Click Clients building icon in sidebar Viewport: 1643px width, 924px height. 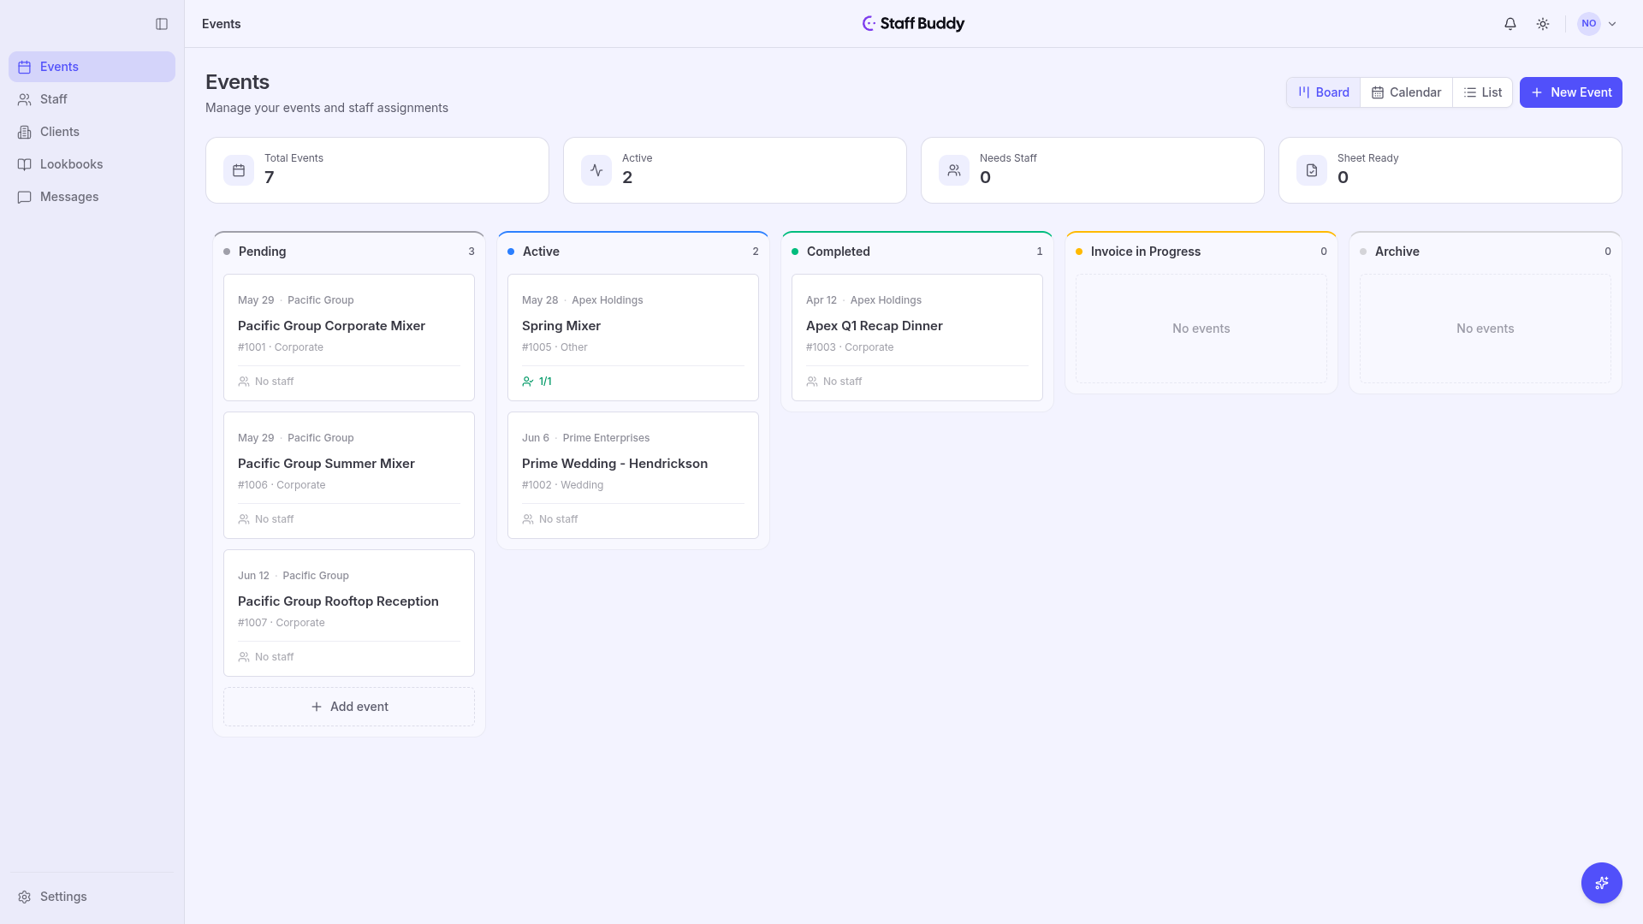25,132
